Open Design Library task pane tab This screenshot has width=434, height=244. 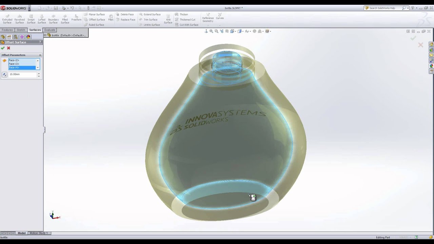pyautogui.click(x=431, y=50)
